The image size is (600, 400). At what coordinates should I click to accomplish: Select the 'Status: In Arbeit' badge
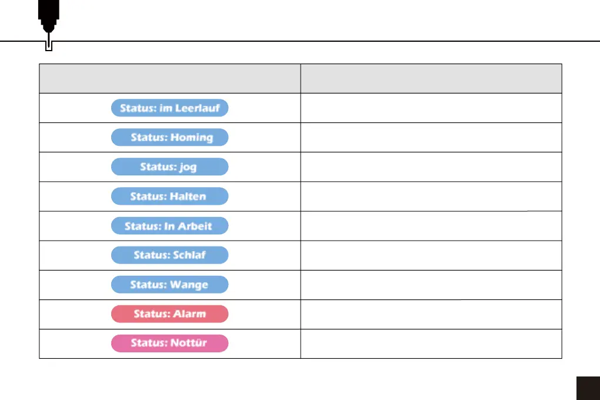point(169,226)
